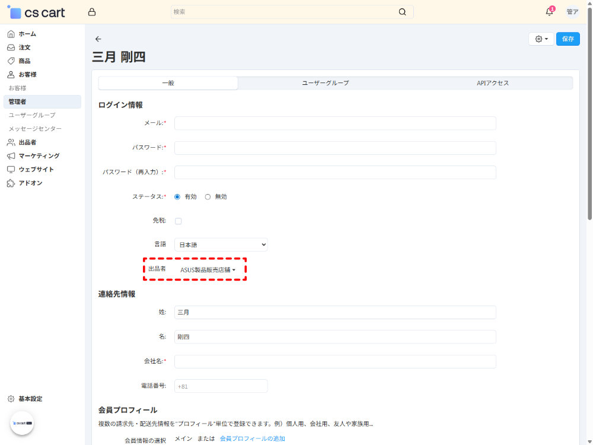Select the 有効 status radio button
This screenshot has width=593, height=445.
pyautogui.click(x=177, y=196)
